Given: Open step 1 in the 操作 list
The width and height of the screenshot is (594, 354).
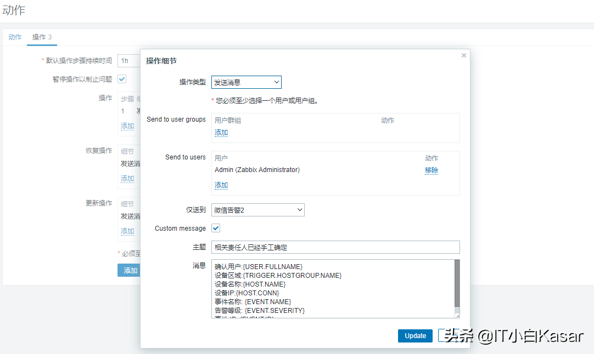Looking at the screenshot, I should pos(123,111).
